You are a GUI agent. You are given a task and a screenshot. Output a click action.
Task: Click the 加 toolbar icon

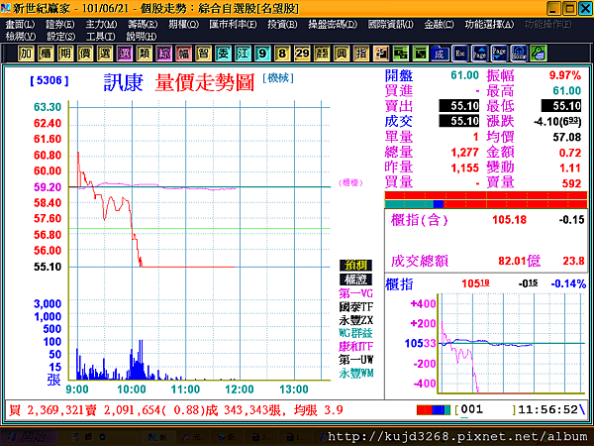[26, 54]
